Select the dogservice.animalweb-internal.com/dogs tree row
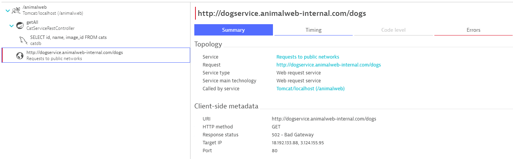The height and width of the screenshot is (159, 513). click(x=74, y=52)
